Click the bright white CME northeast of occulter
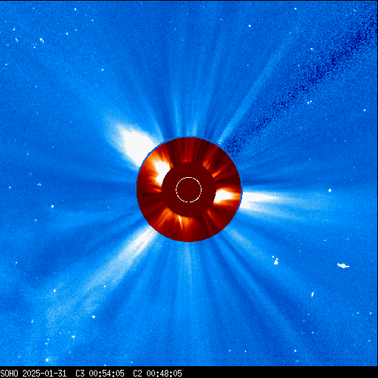 click(x=135, y=145)
